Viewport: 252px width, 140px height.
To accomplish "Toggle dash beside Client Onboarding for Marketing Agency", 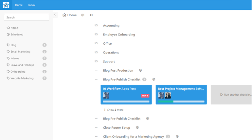I will coord(96,136).
